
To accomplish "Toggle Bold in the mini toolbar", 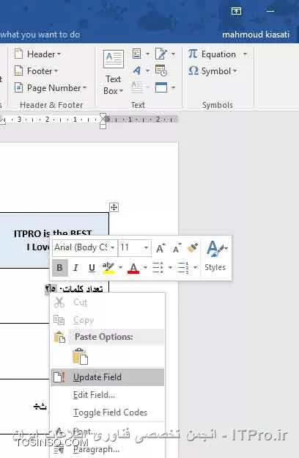I will pos(60,268).
